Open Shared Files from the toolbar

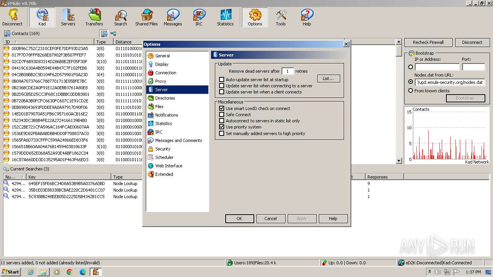146,17
